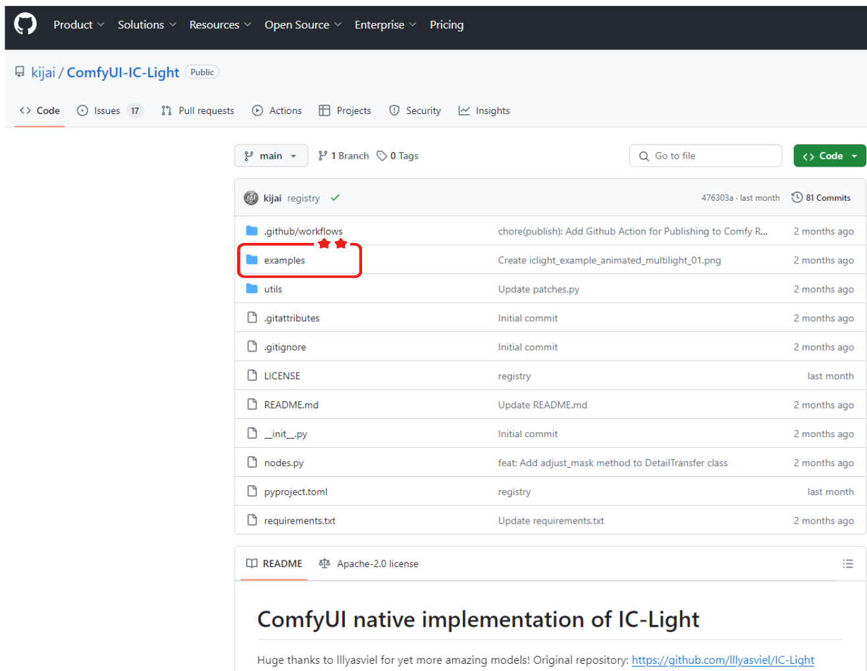Open the utils folder
The image size is (867, 671).
coord(273,289)
